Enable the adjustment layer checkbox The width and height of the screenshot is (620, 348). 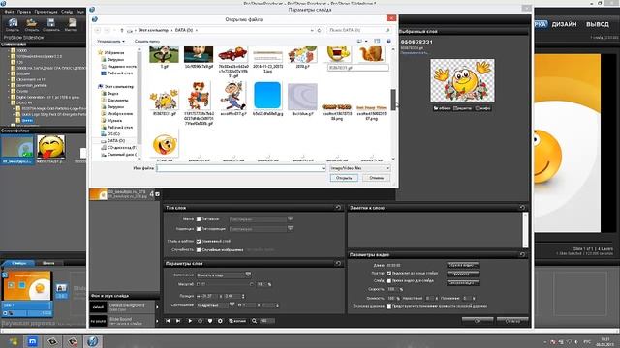point(199,229)
